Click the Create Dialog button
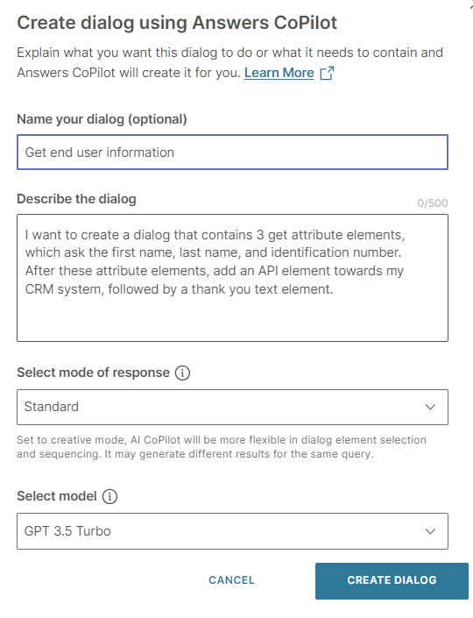Screen dimensions: 473x618 392,580
